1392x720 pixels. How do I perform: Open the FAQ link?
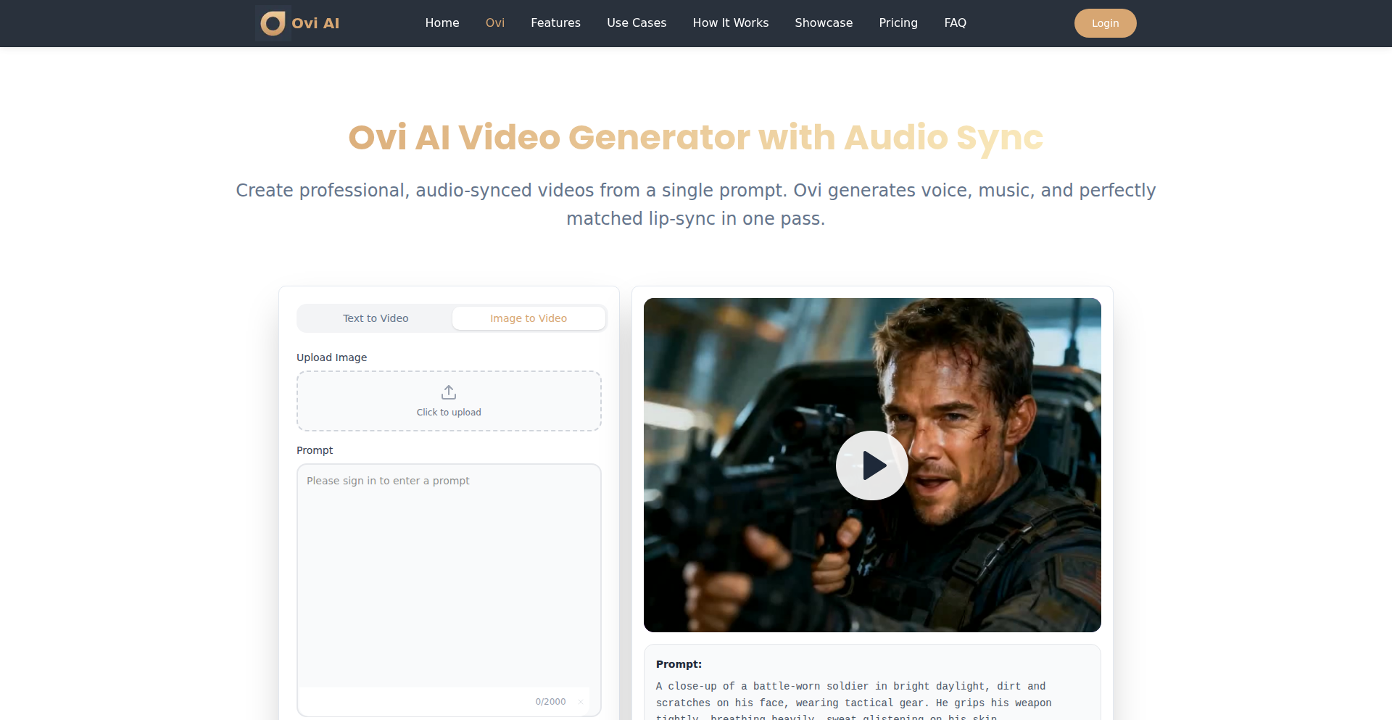(956, 23)
